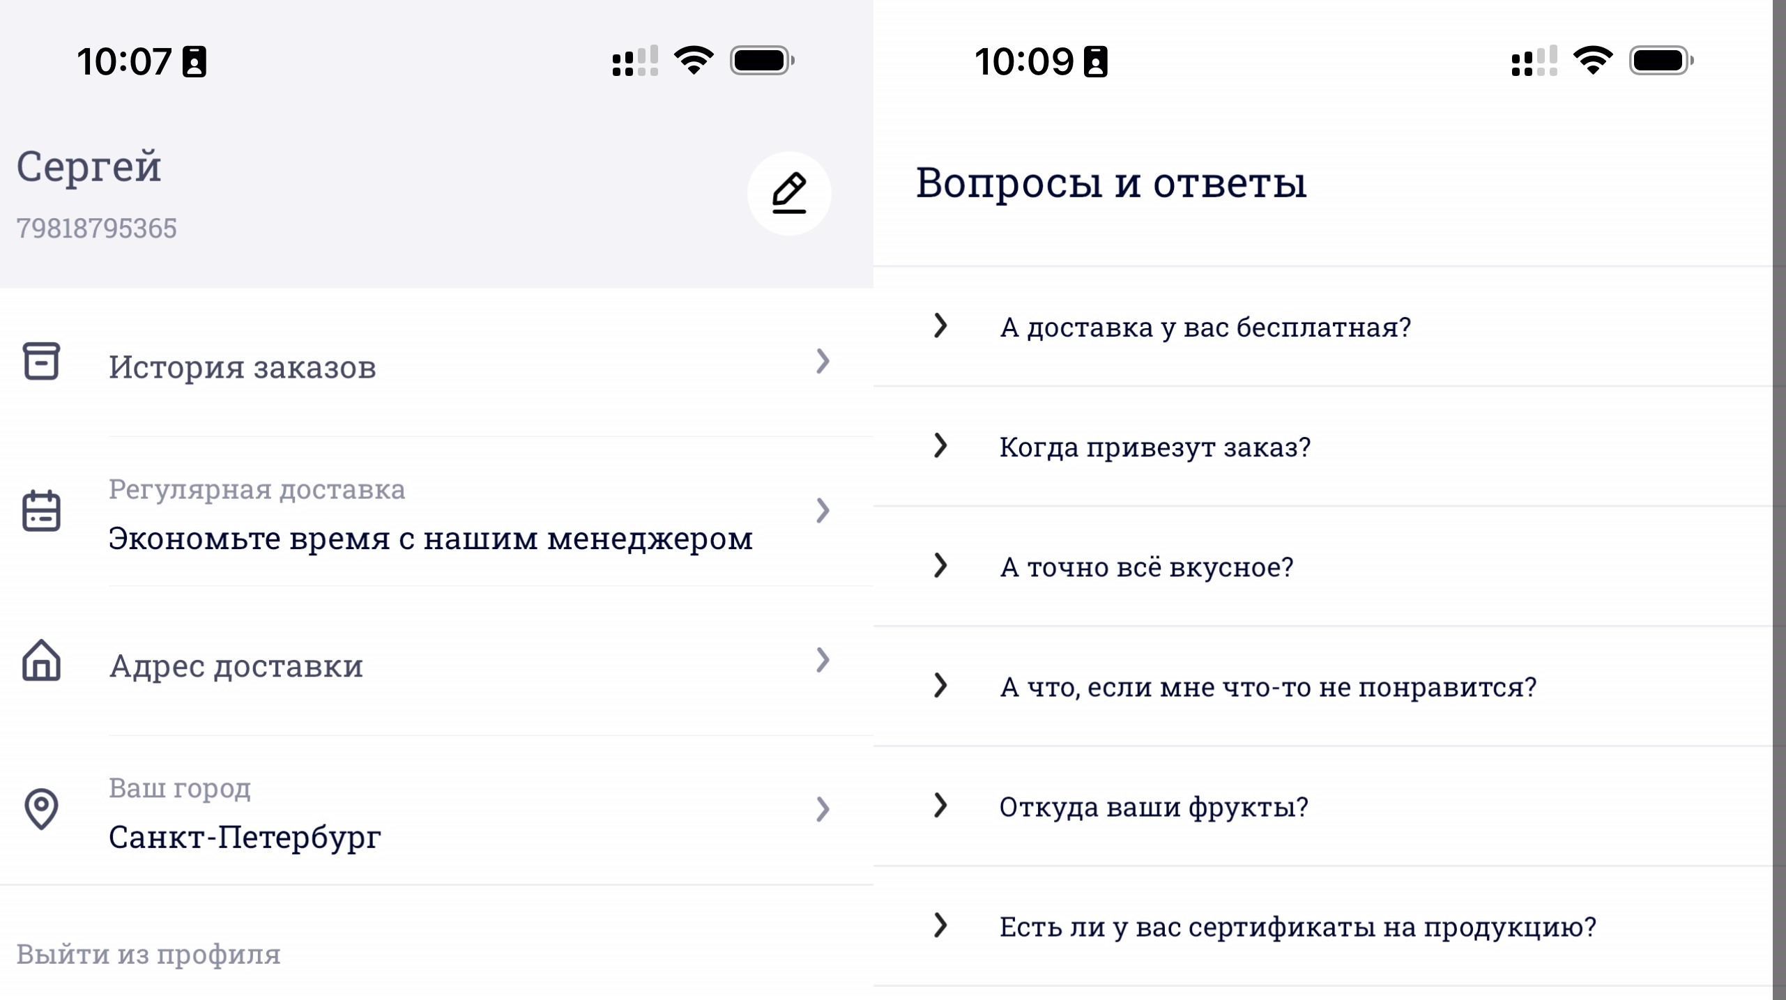Screen dimensions: 1786x1000
Task: Click the battery icon in right status bar
Action: (1661, 61)
